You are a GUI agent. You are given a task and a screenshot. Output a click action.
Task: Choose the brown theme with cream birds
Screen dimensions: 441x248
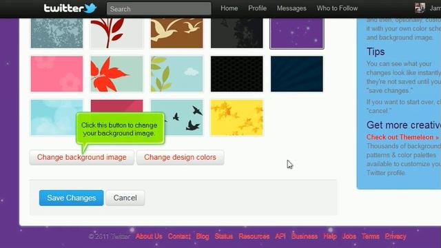pyautogui.click(x=176, y=33)
